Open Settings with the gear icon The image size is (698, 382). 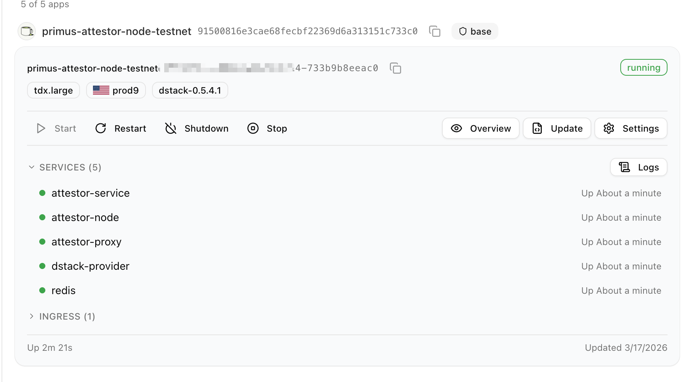(631, 128)
